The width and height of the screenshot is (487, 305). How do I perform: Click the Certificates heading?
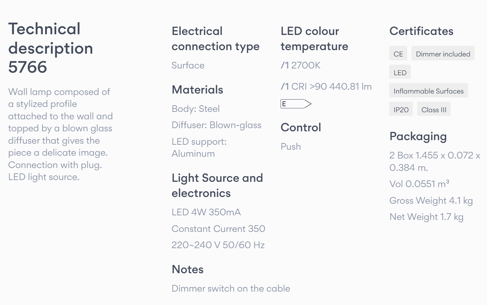tap(421, 31)
